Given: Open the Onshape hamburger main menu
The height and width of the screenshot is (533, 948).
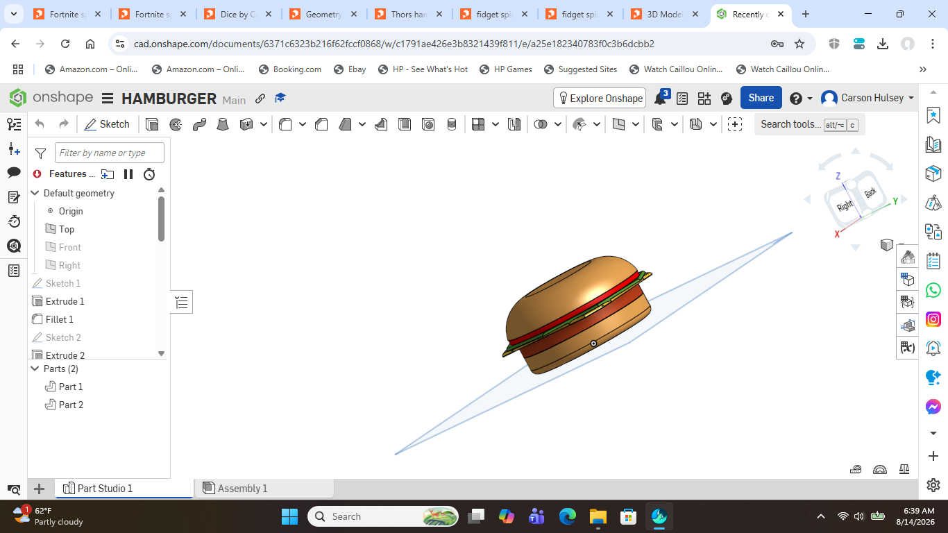Looking at the screenshot, I should click(108, 98).
